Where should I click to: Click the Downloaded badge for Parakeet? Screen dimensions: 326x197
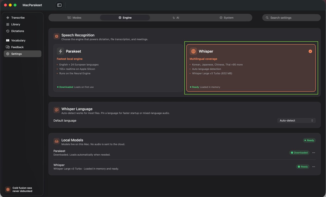pos(299,153)
